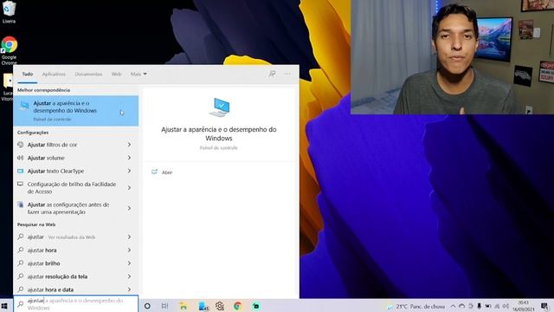Viewport: 554px width, 312px height.
Task: Click the preview title Ajustar a aparência
Action: 219,133
